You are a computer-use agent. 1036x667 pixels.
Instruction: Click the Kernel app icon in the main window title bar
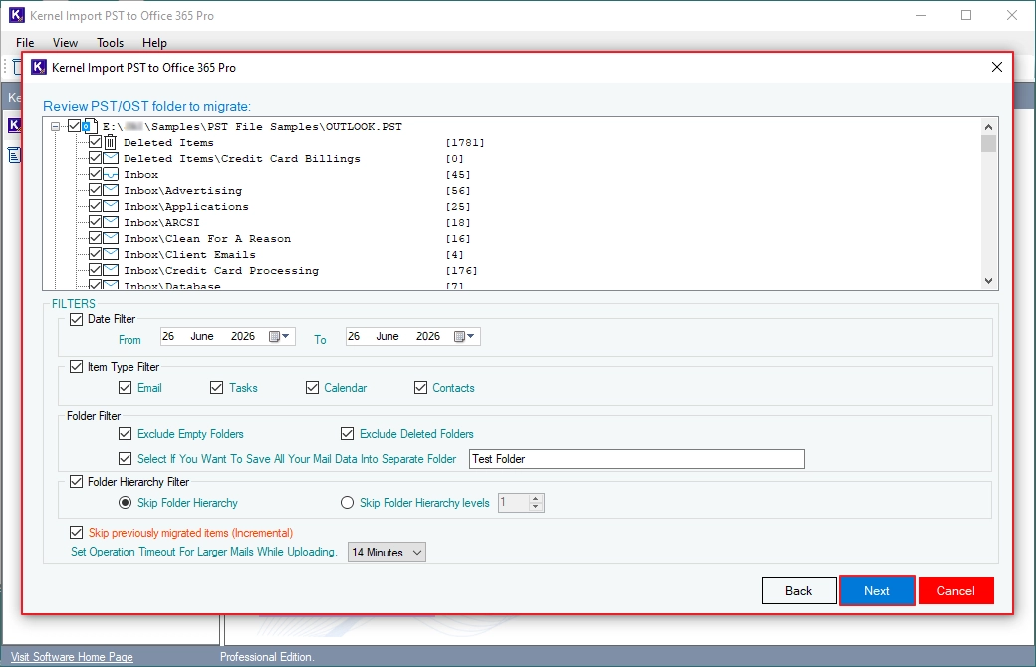click(x=17, y=15)
